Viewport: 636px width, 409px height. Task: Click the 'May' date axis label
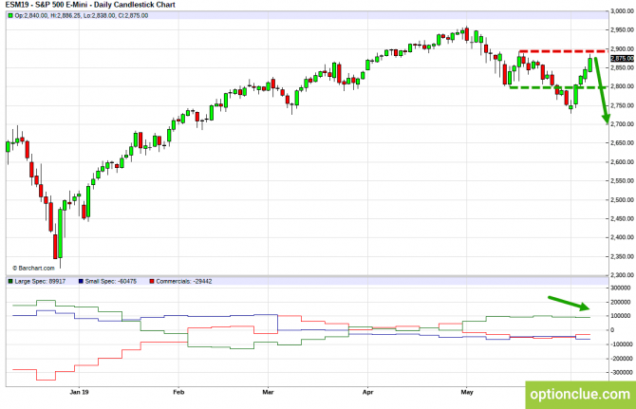click(467, 392)
